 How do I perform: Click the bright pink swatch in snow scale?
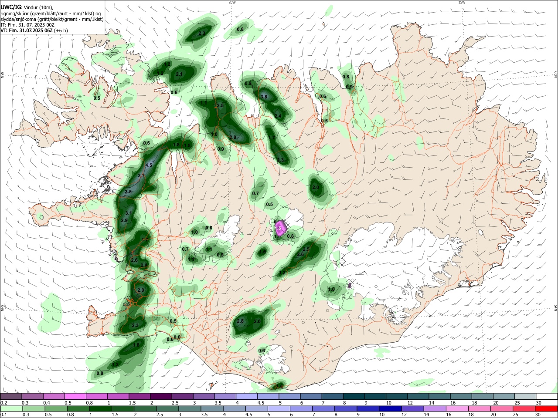tap(75, 397)
